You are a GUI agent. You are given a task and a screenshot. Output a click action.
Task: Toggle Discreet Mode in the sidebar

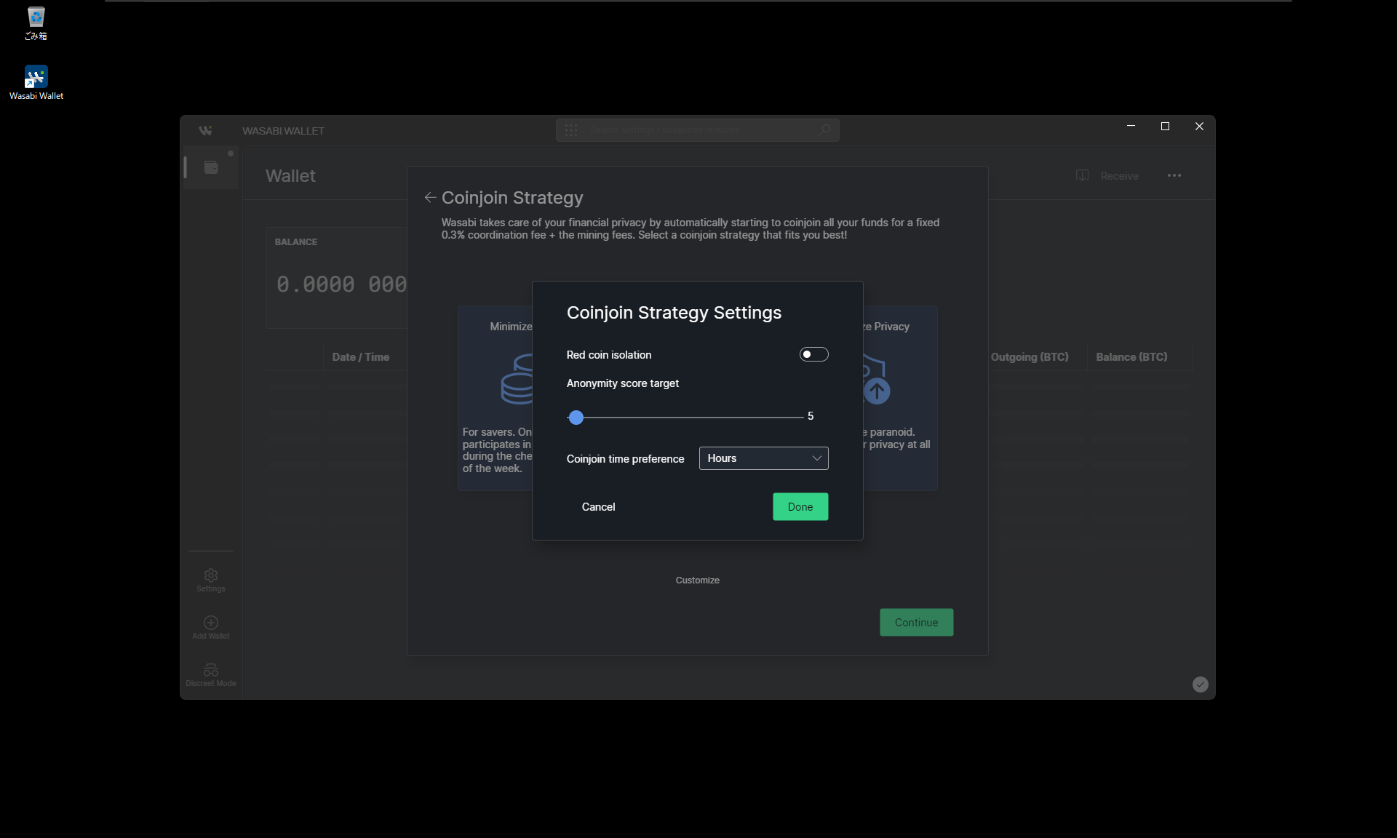point(211,675)
